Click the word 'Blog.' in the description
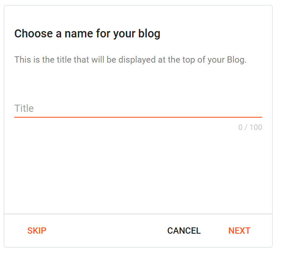289x253 pixels. point(237,60)
